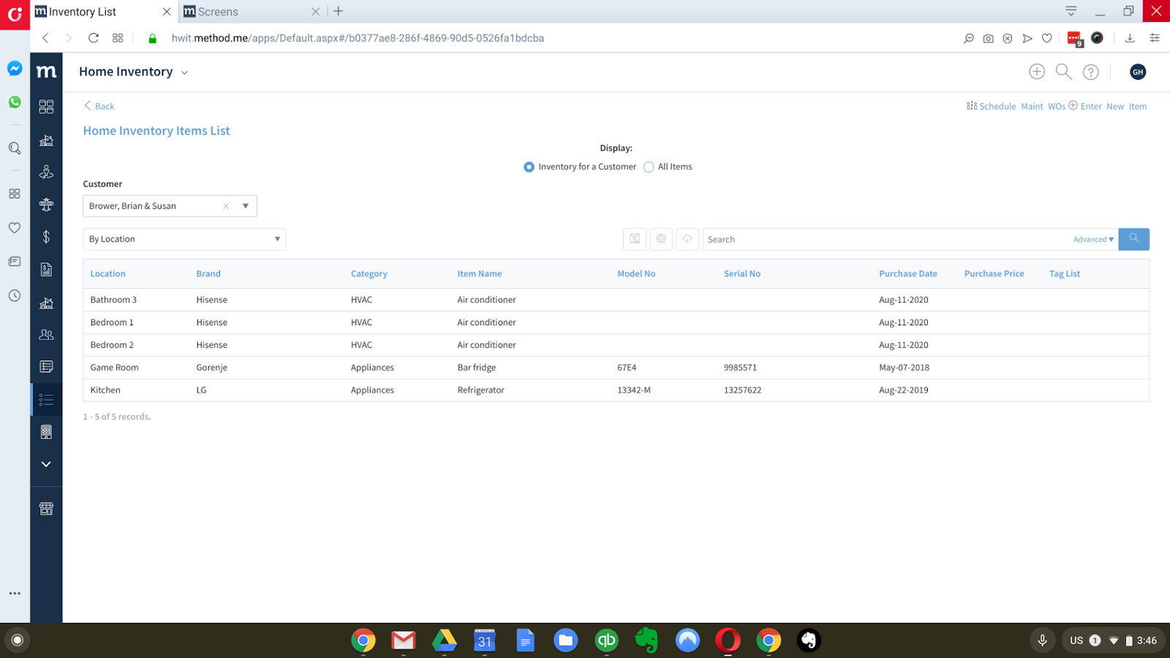Screen dimensions: 1170x658
Task: Click serial number 13257622
Action: pos(743,390)
